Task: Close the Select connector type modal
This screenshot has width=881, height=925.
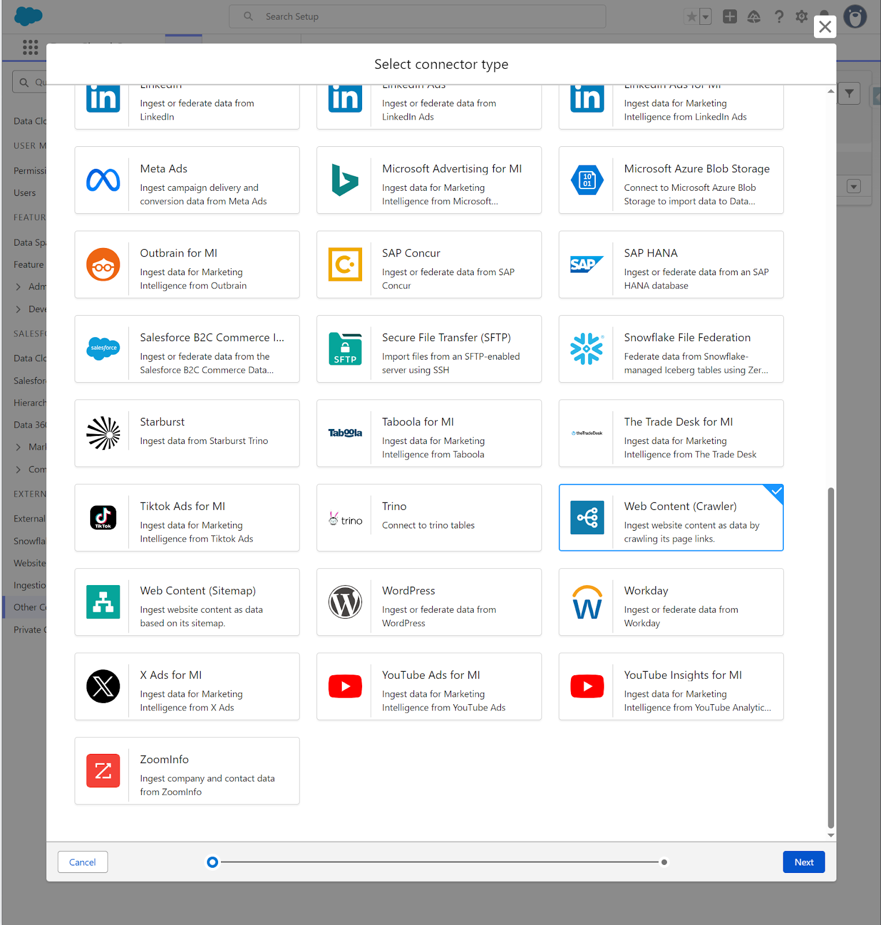Action: coord(825,27)
